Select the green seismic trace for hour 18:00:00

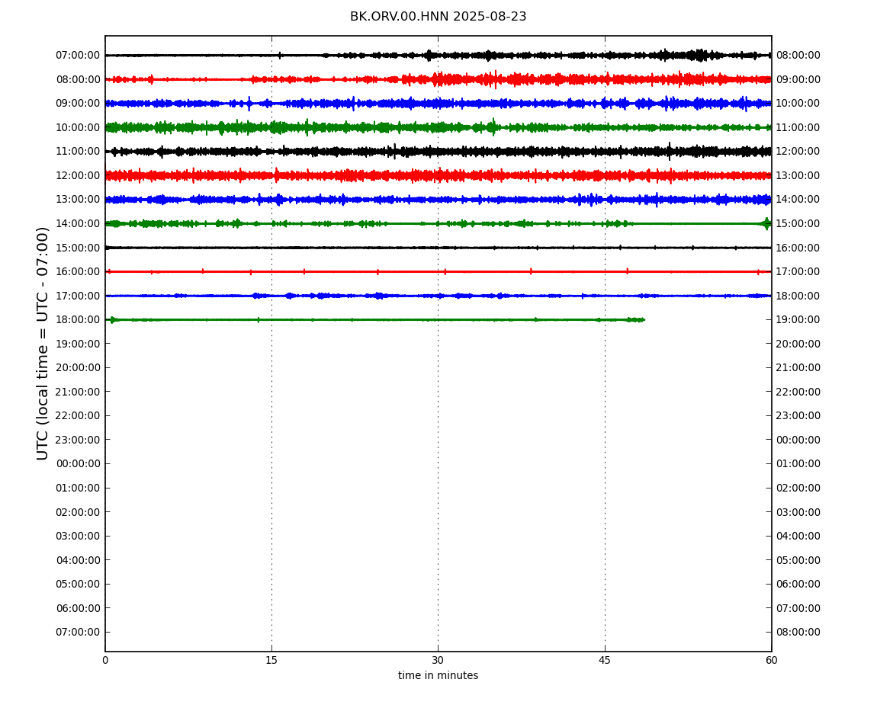pyautogui.click(x=374, y=320)
